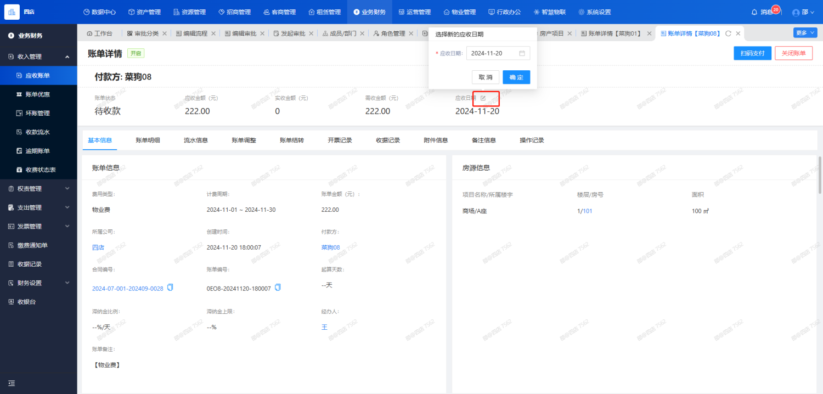Open the 系统设置 top menu

[594, 12]
